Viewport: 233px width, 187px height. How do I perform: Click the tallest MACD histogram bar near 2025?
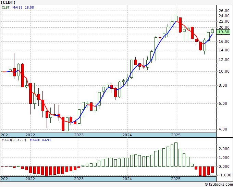click(x=176, y=154)
